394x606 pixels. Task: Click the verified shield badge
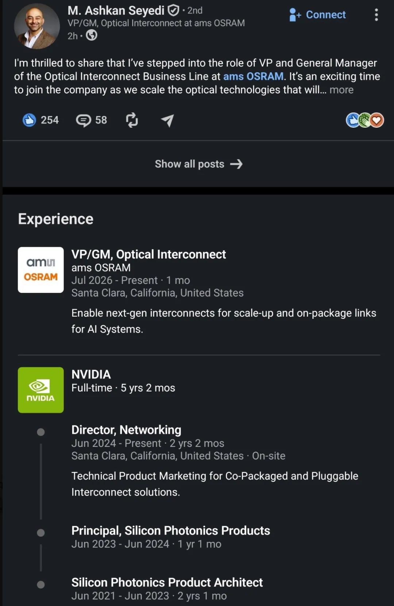[173, 10]
